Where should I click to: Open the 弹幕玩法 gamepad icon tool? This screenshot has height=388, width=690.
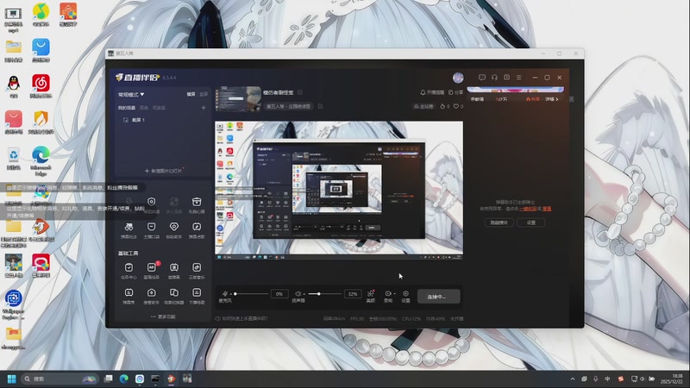(129, 230)
